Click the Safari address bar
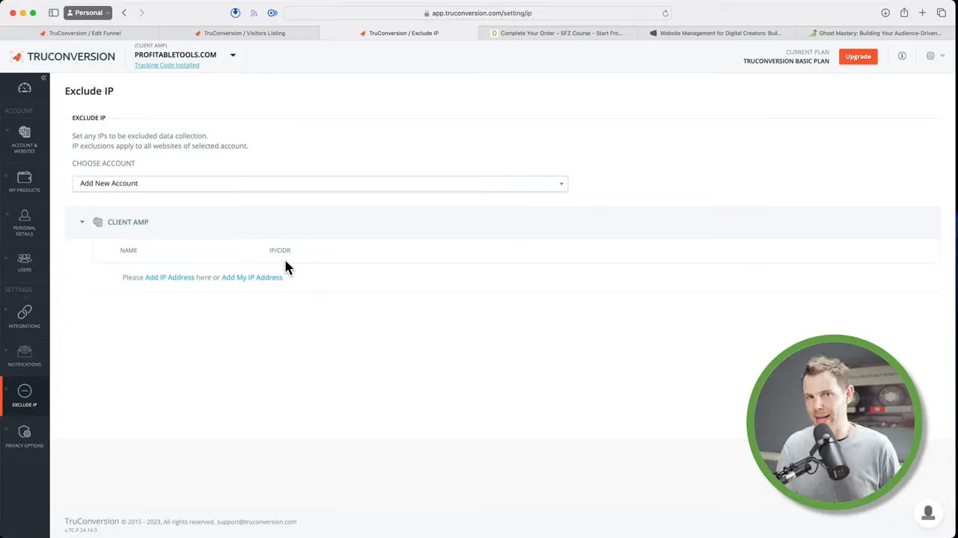Viewport: 958px width, 538px height. (479, 13)
